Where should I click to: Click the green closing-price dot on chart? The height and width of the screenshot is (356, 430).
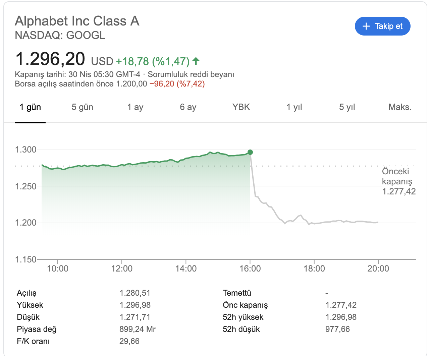(250, 152)
